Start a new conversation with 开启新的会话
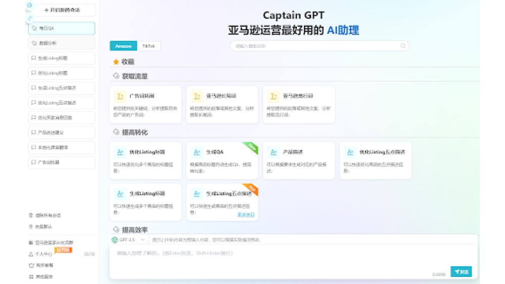This screenshot has height=284, width=505. (62, 10)
